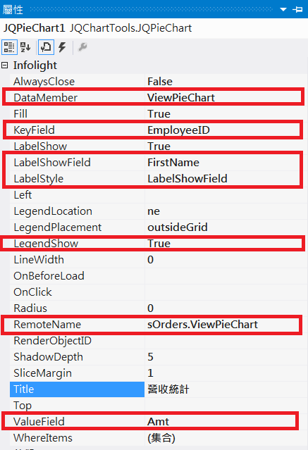Open the Events lightning bolt icon
This screenshot has width=308, height=450.
62,47
